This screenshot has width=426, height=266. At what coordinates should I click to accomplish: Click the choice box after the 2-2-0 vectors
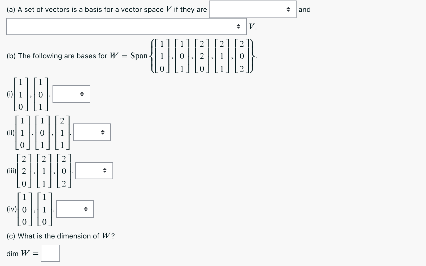pyautogui.click(x=94, y=171)
